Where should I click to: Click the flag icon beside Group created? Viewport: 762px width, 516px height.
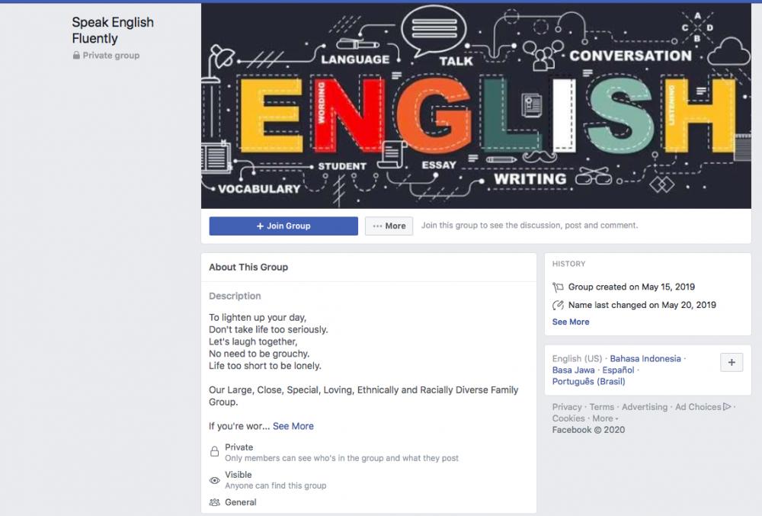point(558,287)
